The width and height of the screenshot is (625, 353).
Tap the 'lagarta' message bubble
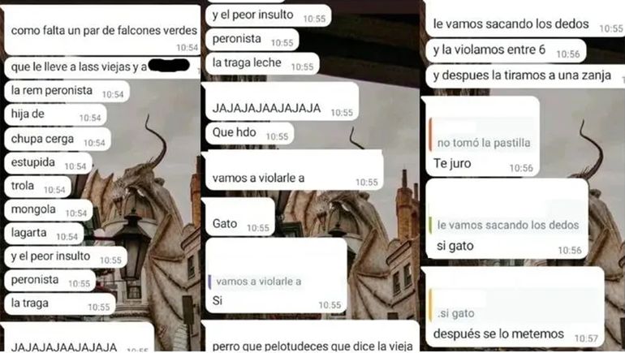coord(44,234)
